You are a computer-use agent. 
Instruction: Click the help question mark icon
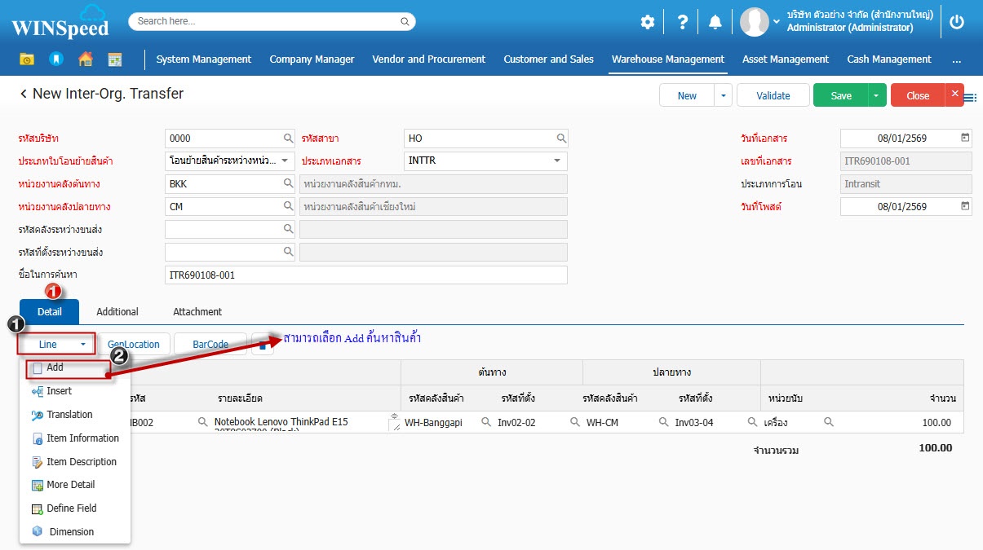click(x=683, y=22)
